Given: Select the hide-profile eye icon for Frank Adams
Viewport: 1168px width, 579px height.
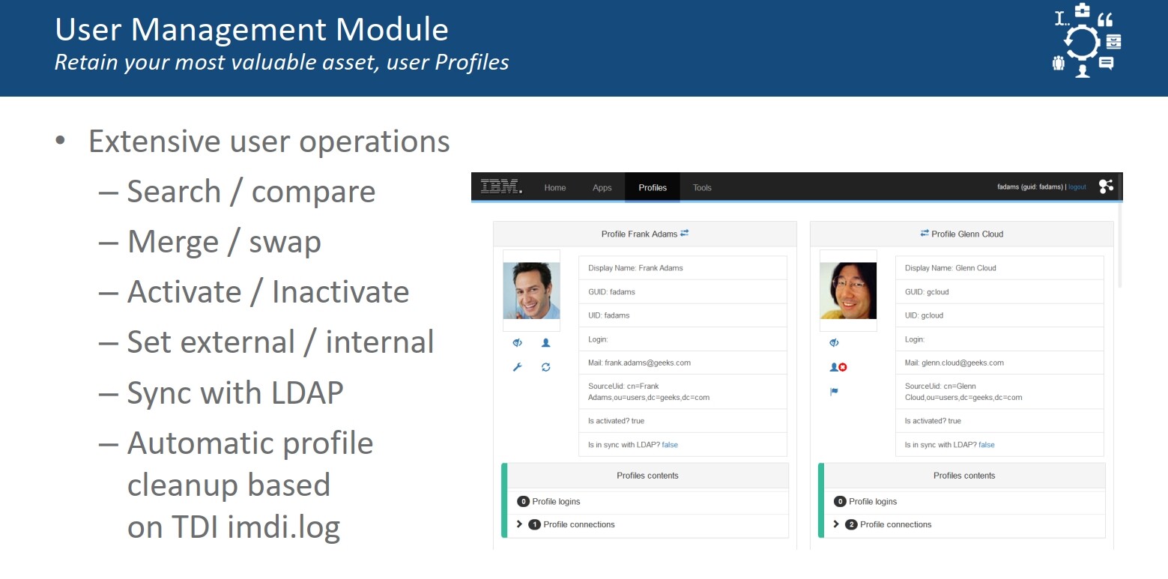Looking at the screenshot, I should tap(516, 342).
